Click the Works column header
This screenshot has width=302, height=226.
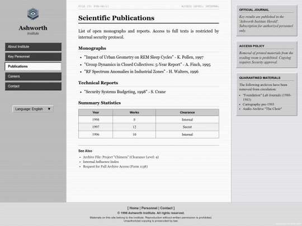[x=134, y=112]
